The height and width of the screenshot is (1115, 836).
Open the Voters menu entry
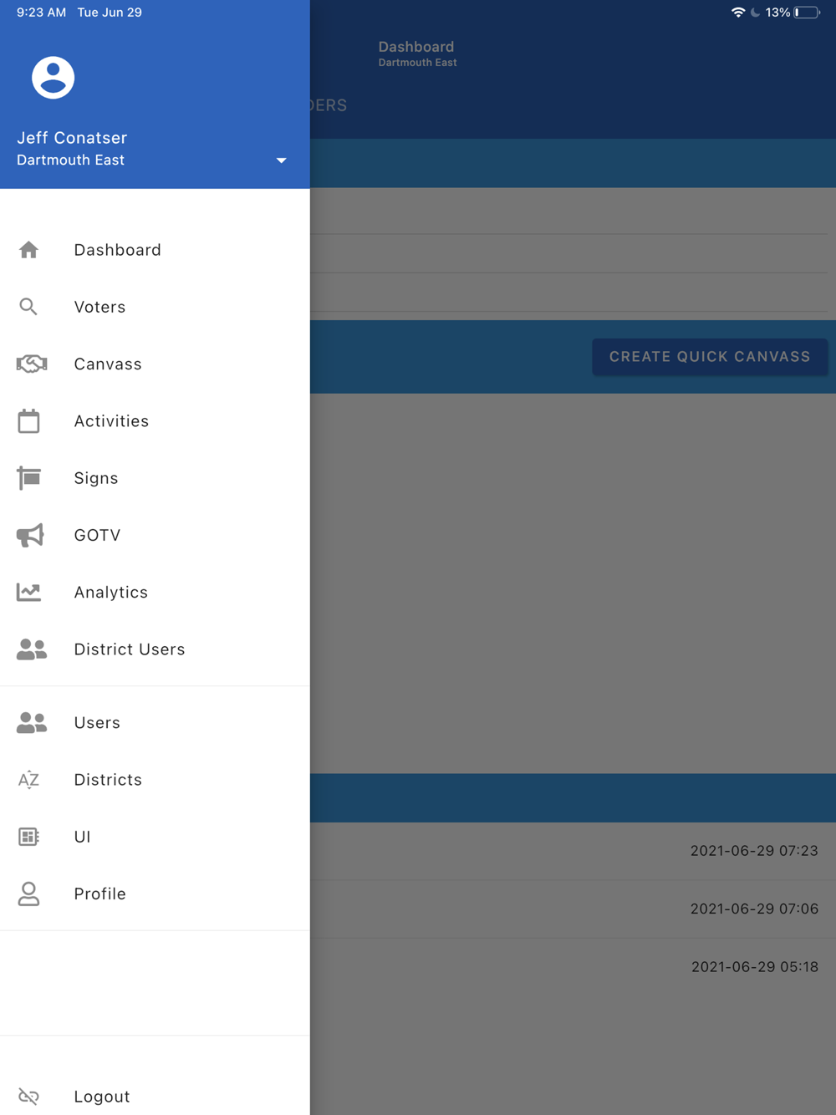tap(99, 307)
